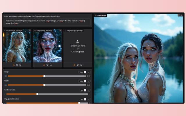The image size is (186, 116).
Task: Click the 'Enter your prompt' instruction label
Action: coord(32,16)
